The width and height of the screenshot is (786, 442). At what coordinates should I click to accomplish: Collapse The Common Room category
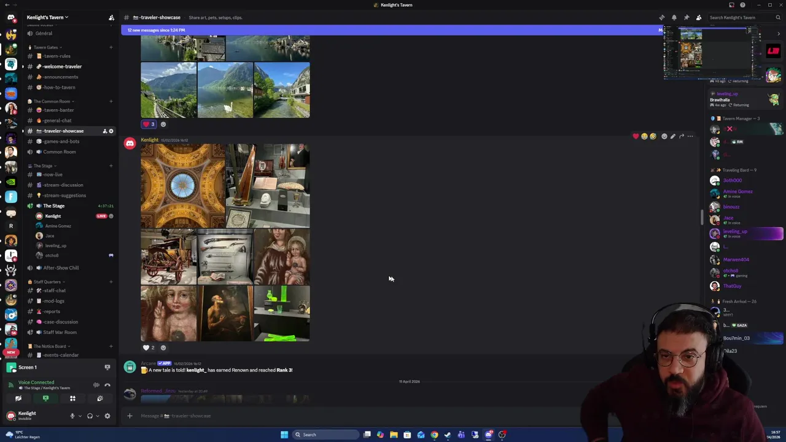pyautogui.click(x=52, y=101)
